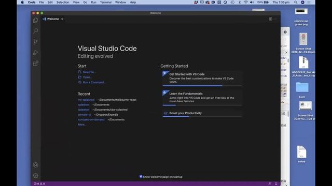This screenshot has width=332, height=186.
Task: Open Manage gear settings menu
Action: (36, 176)
